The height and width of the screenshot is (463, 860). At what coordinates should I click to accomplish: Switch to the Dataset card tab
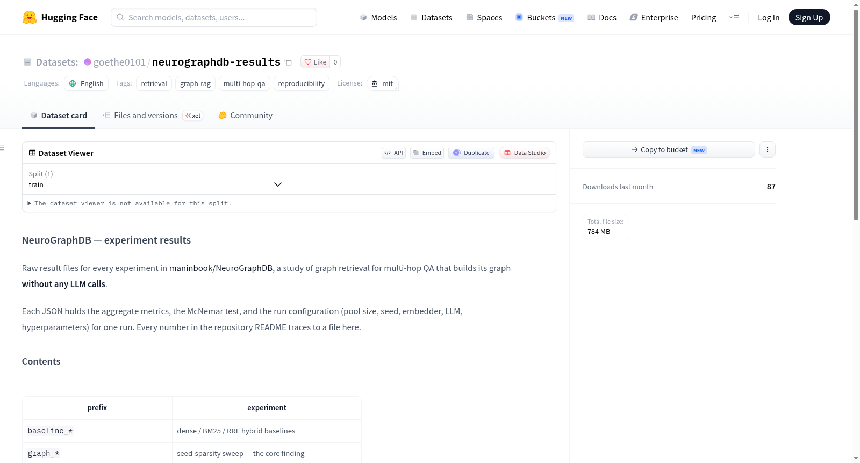click(x=58, y=116)
